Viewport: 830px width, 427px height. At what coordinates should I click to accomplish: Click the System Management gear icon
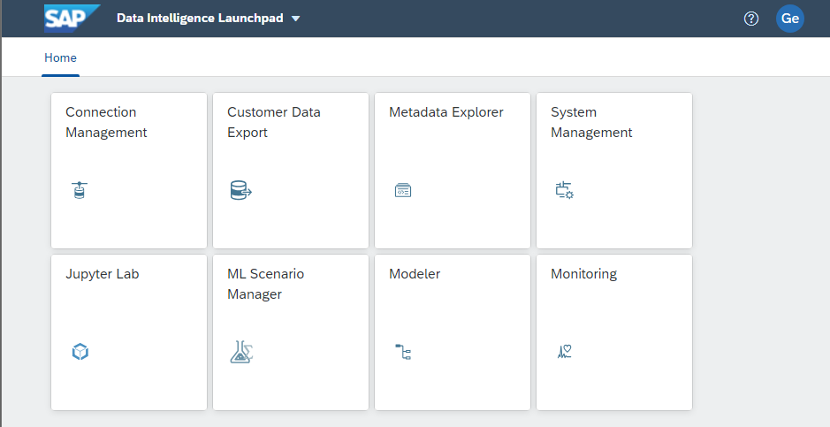point(564,190)
